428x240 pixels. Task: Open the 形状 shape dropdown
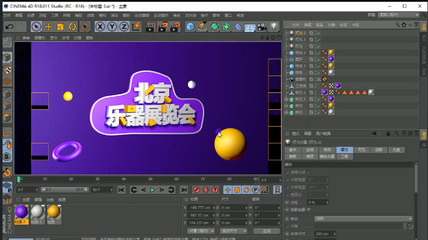pyautogui.click(x=363, y=219)
